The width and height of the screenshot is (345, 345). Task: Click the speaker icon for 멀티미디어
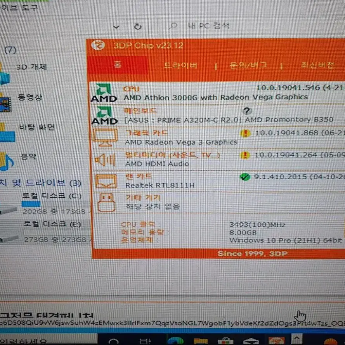point(105,159)
